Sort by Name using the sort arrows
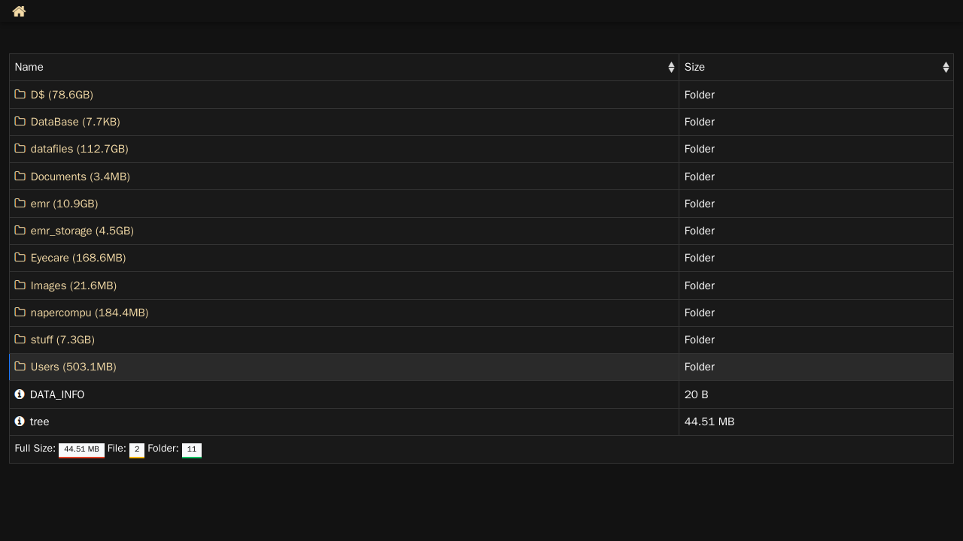The image size is (963, 541). tap(671, 68)
